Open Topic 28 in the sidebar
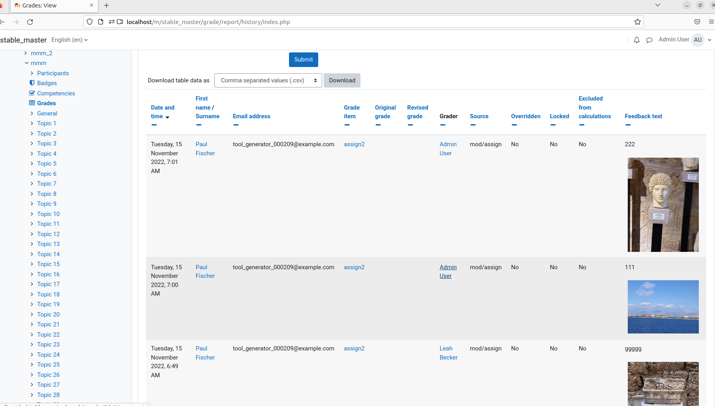Image resolution: width=715 pixels, height=406 pixels. click(48, 395)
